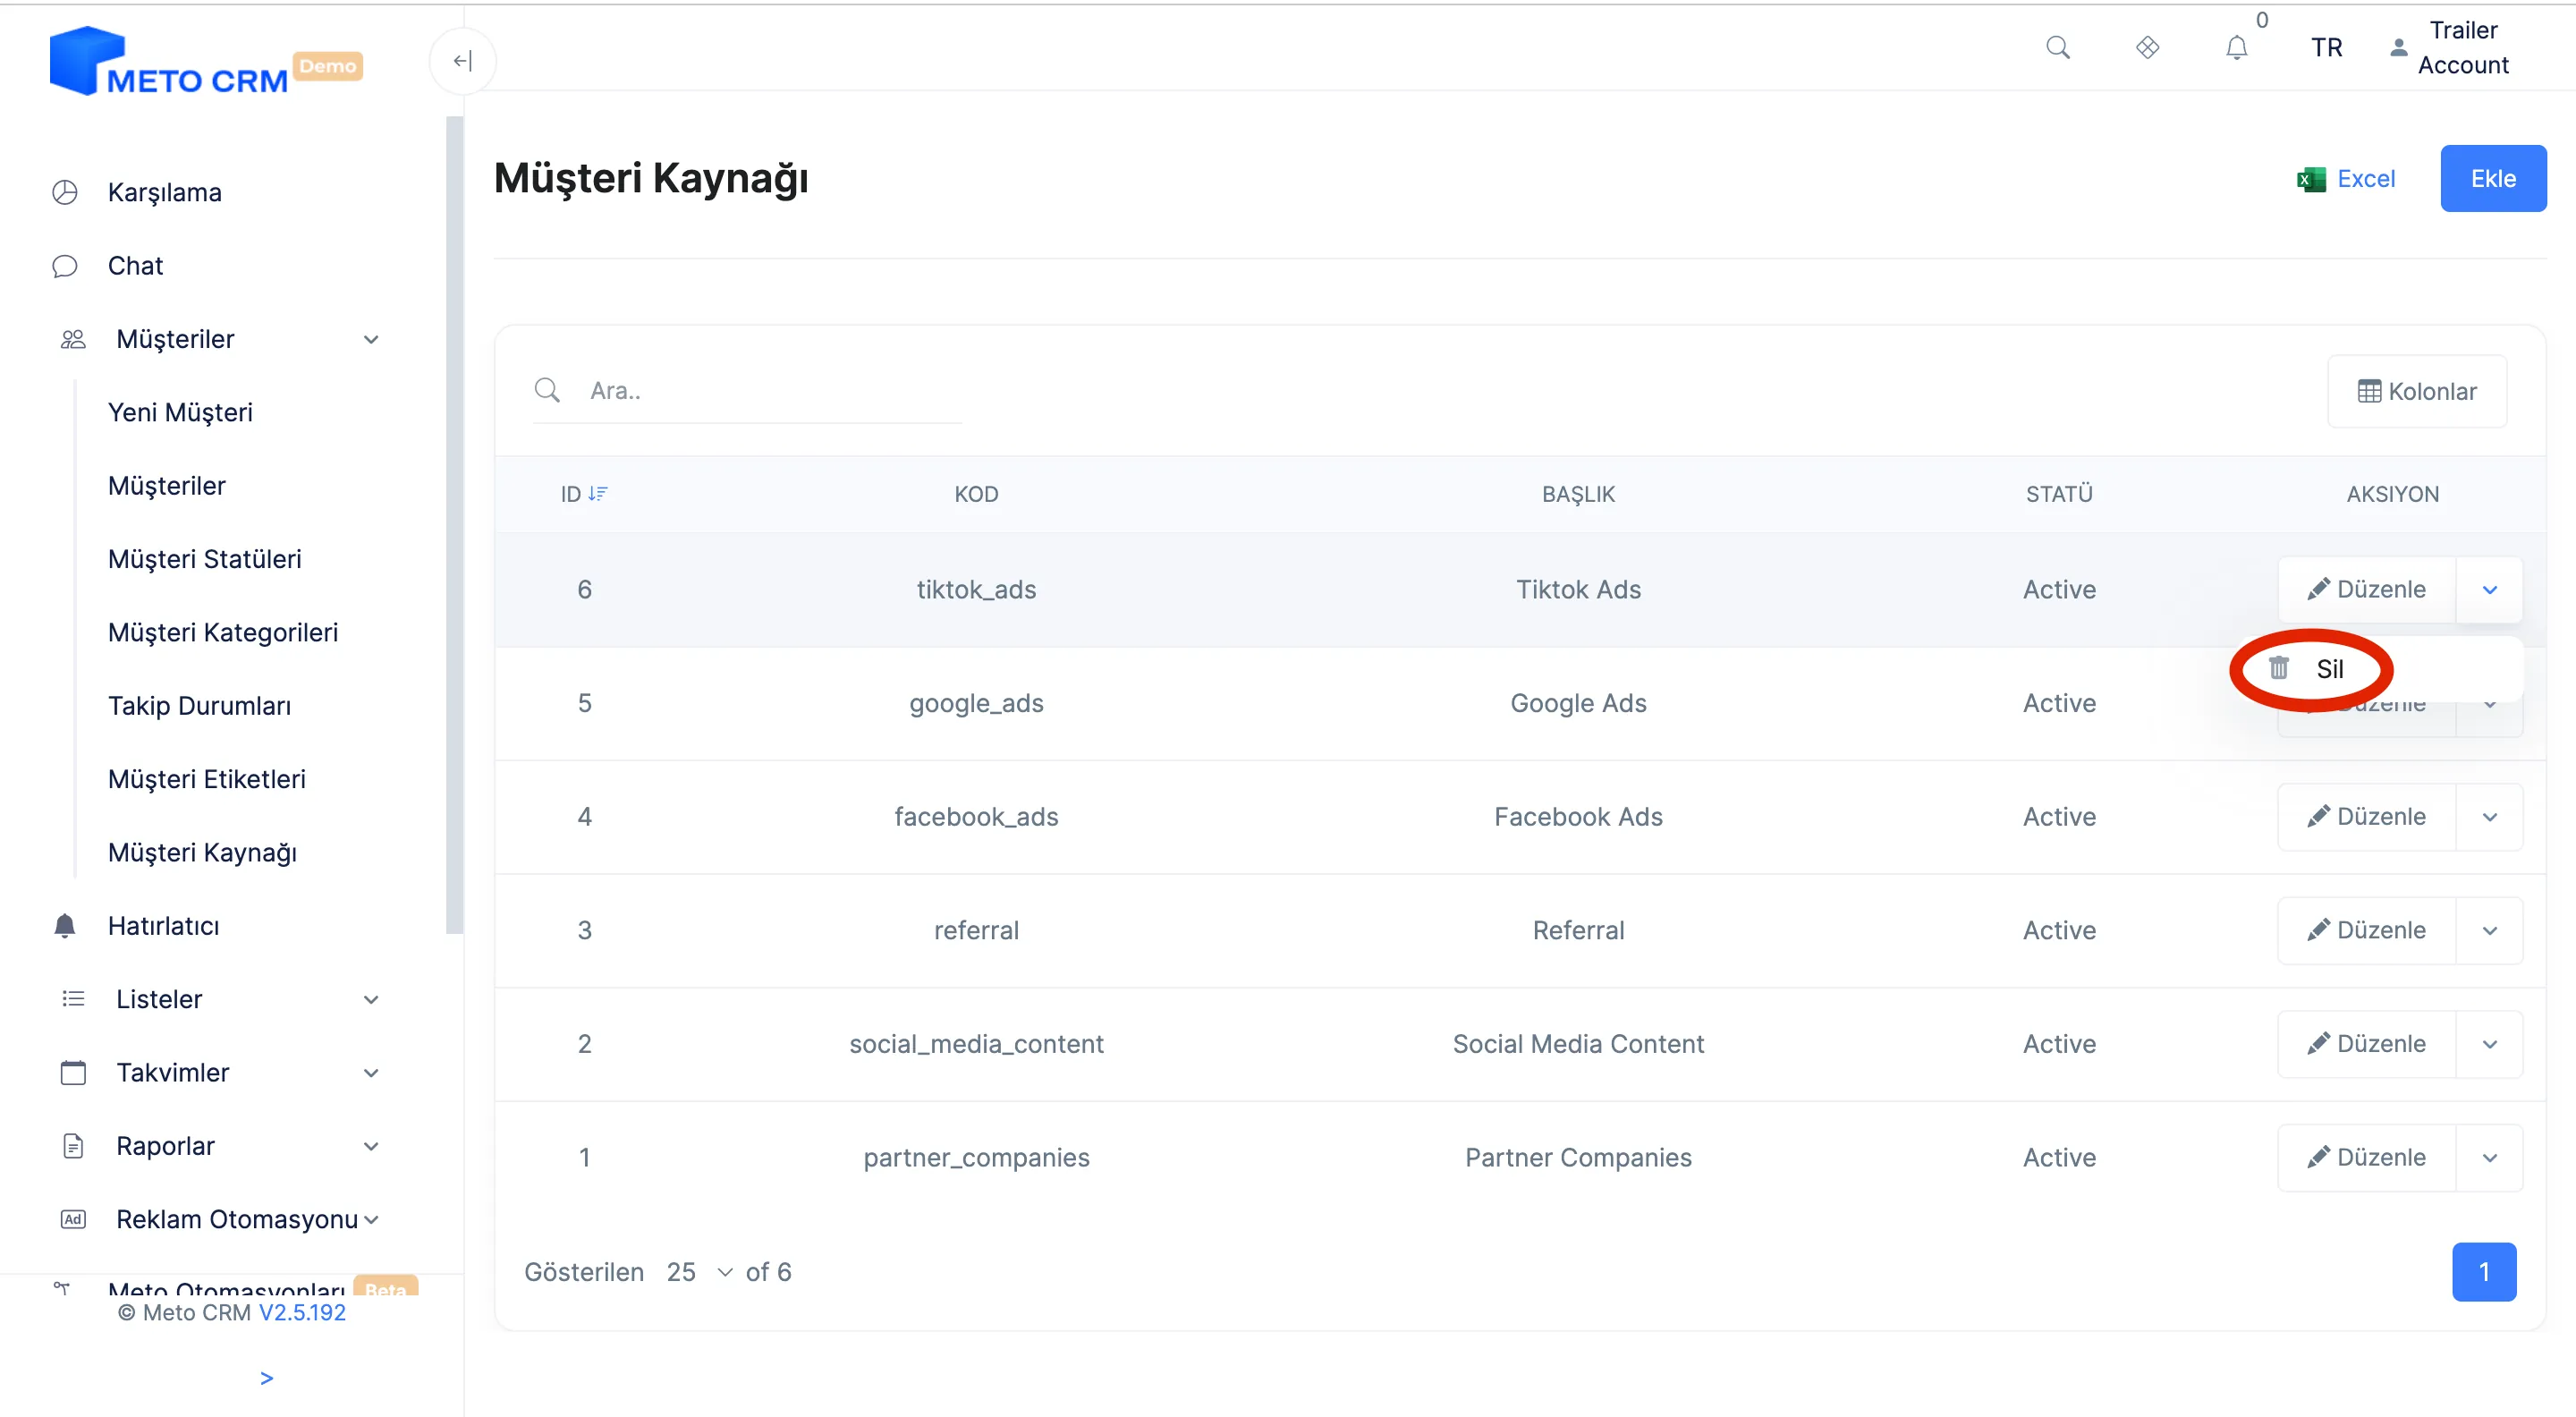2576x1417 pixels.
Task: Click the Active status in referral row
Action: coord(2059,931)
